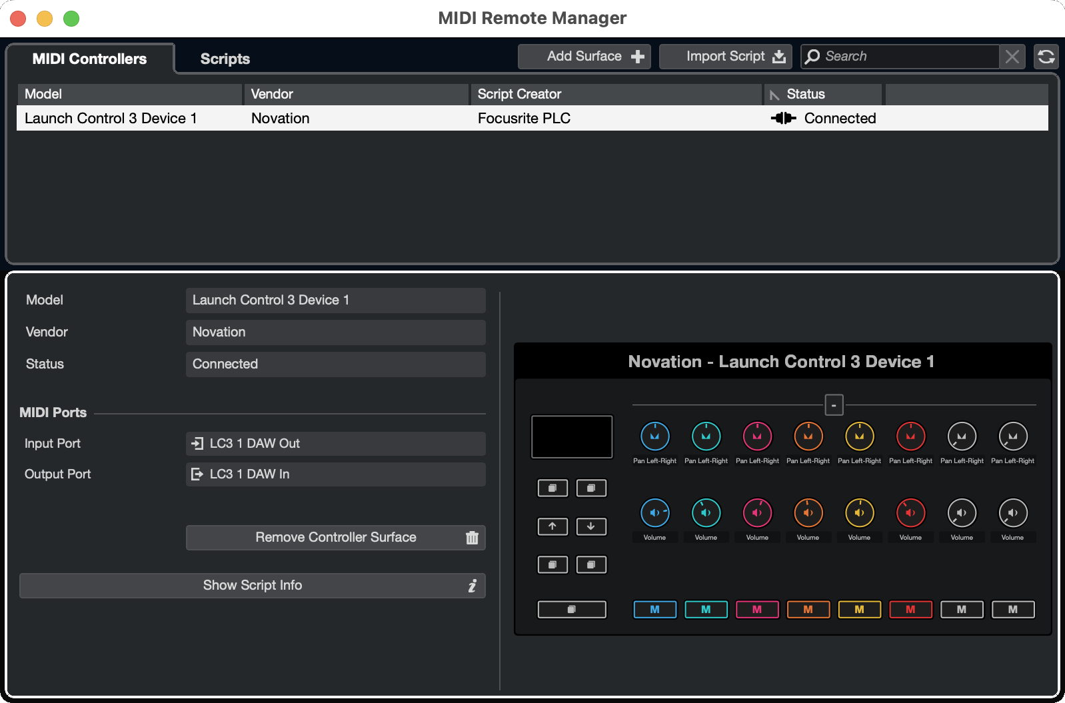
Task: Click the top-right square surface button
Action: click(591, 488)
